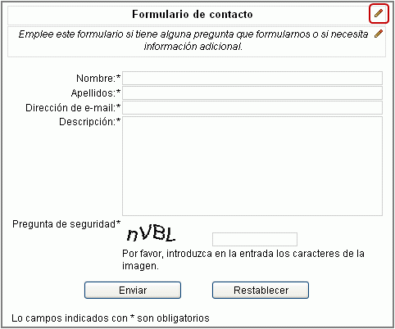The width and height of the screenshot is (395, 329).
Task: Reset the form using the Restablecer button
Action: click(261, 290)
